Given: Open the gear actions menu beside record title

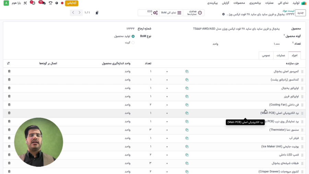Looking at the screenshot, I should [224, 14].
